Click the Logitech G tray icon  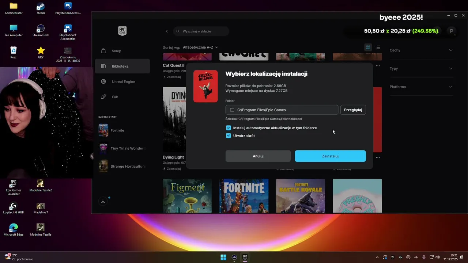(400, 257)
